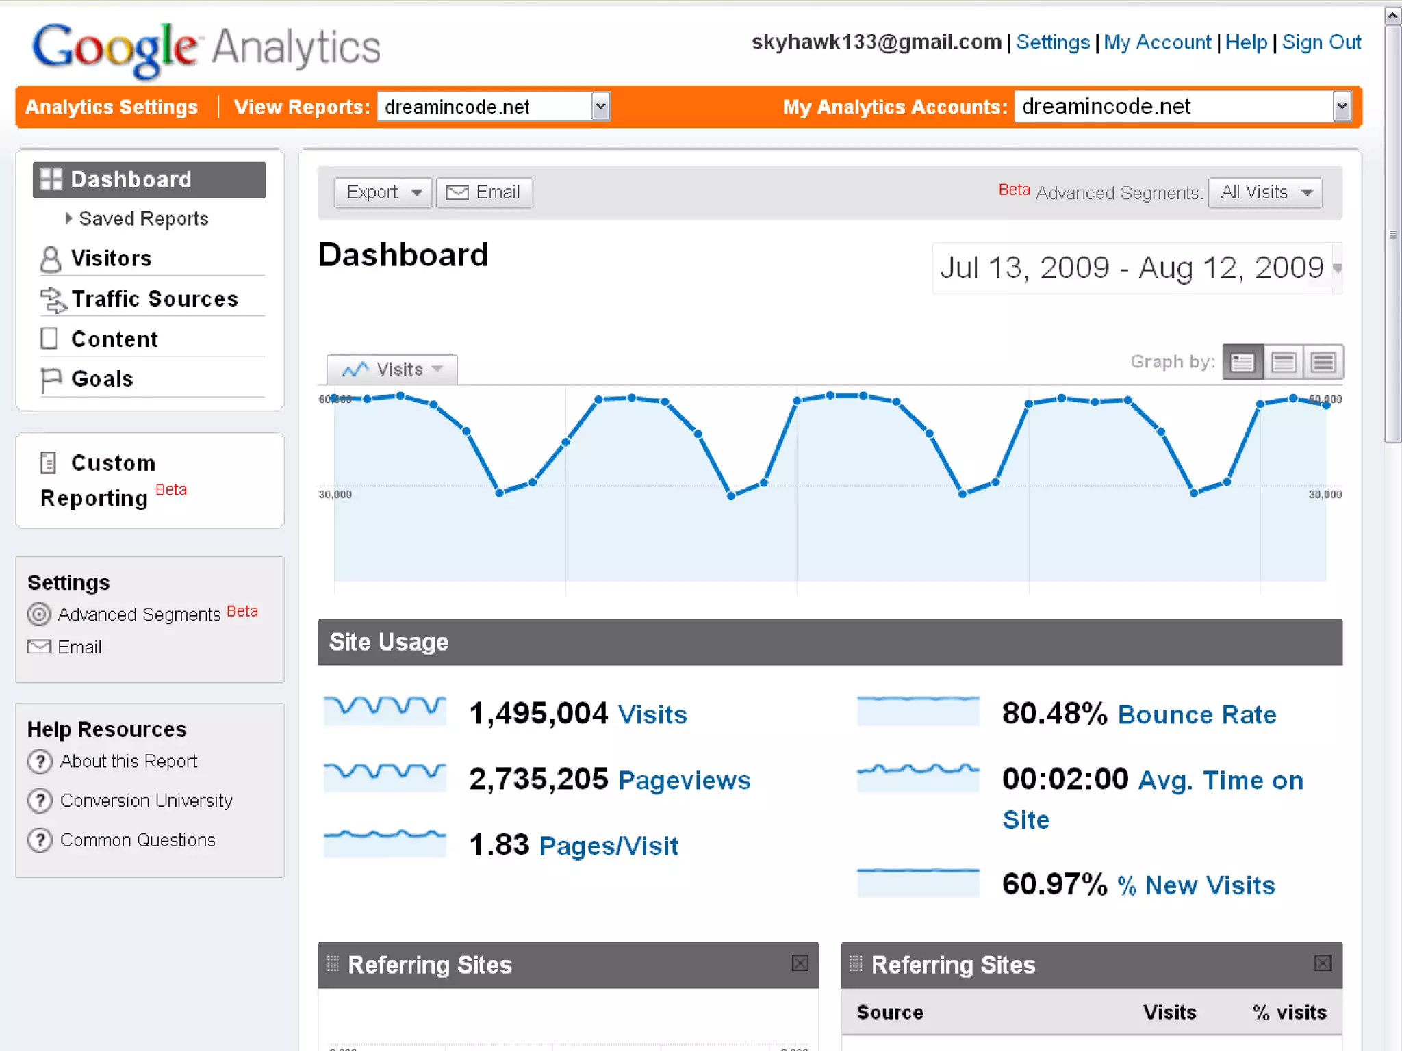Click the Custom Reporting document icon
This screenshot has width=1402, height=1051.
[48, 463]
